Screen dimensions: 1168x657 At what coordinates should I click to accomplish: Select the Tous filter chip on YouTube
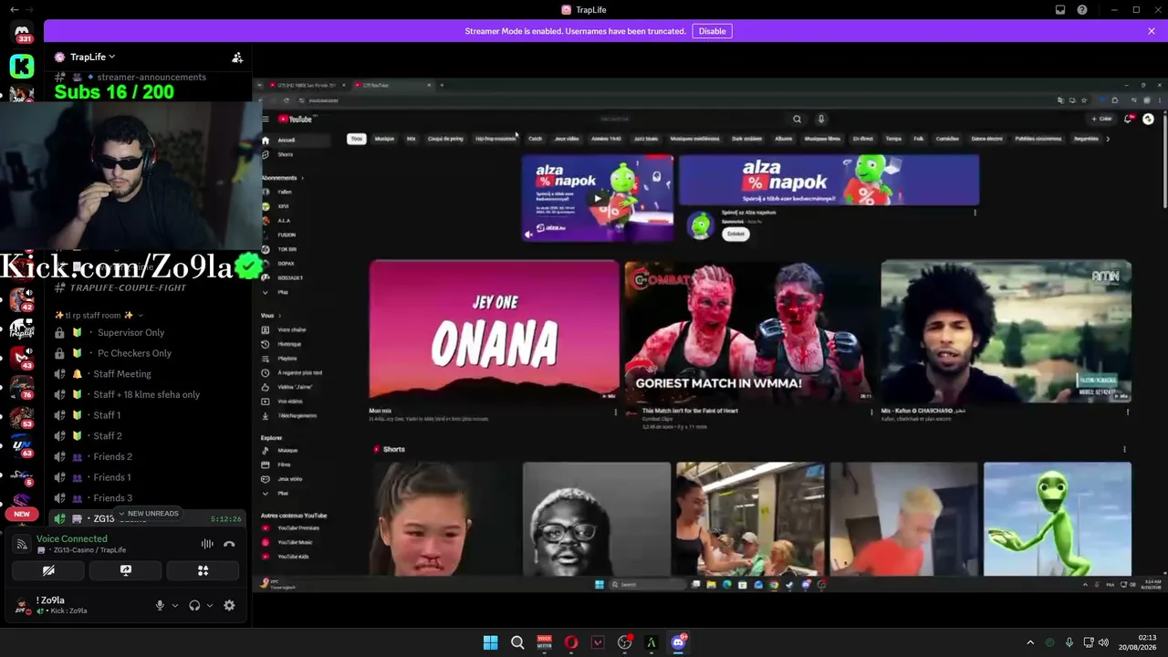(x=356, y=139)
